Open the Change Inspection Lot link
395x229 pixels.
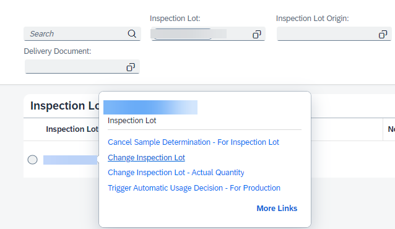tap(146, 157)
